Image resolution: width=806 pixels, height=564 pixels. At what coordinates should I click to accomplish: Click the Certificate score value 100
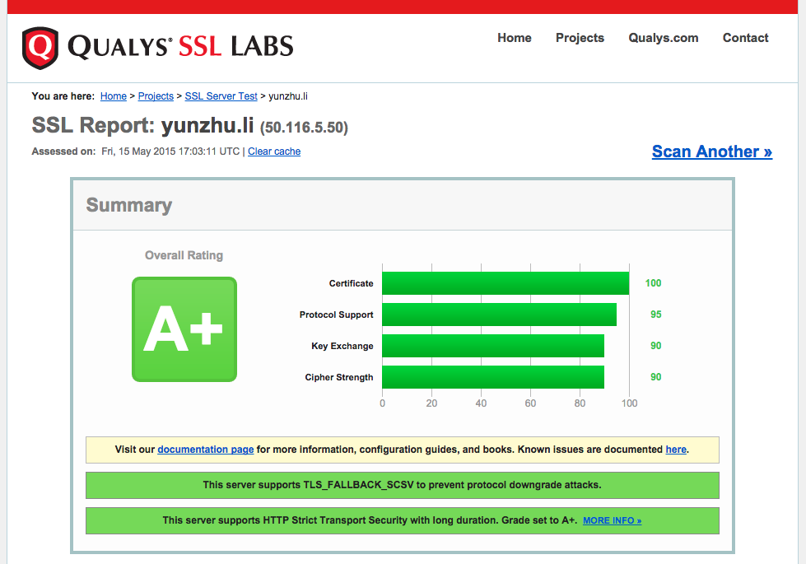(x=653, y=283)
